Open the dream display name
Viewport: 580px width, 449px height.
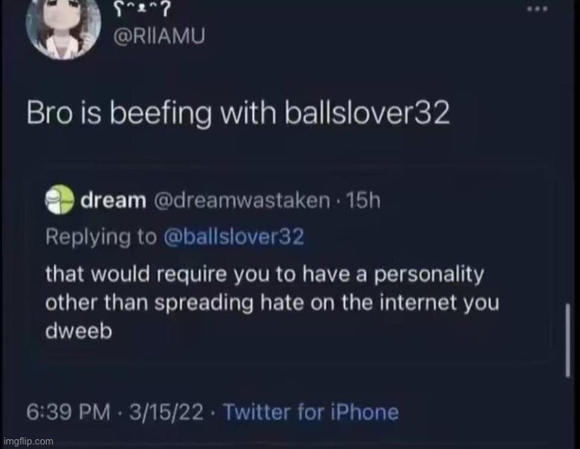(x=113, y=200)
